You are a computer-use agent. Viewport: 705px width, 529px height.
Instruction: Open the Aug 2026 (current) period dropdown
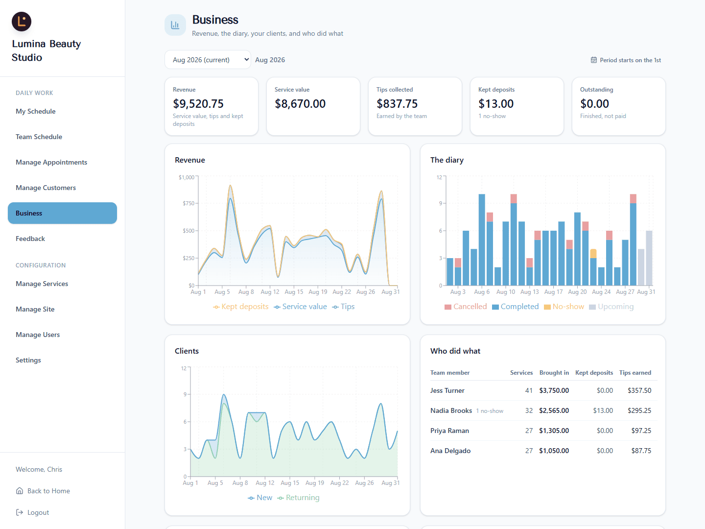(x=208, y=60)
